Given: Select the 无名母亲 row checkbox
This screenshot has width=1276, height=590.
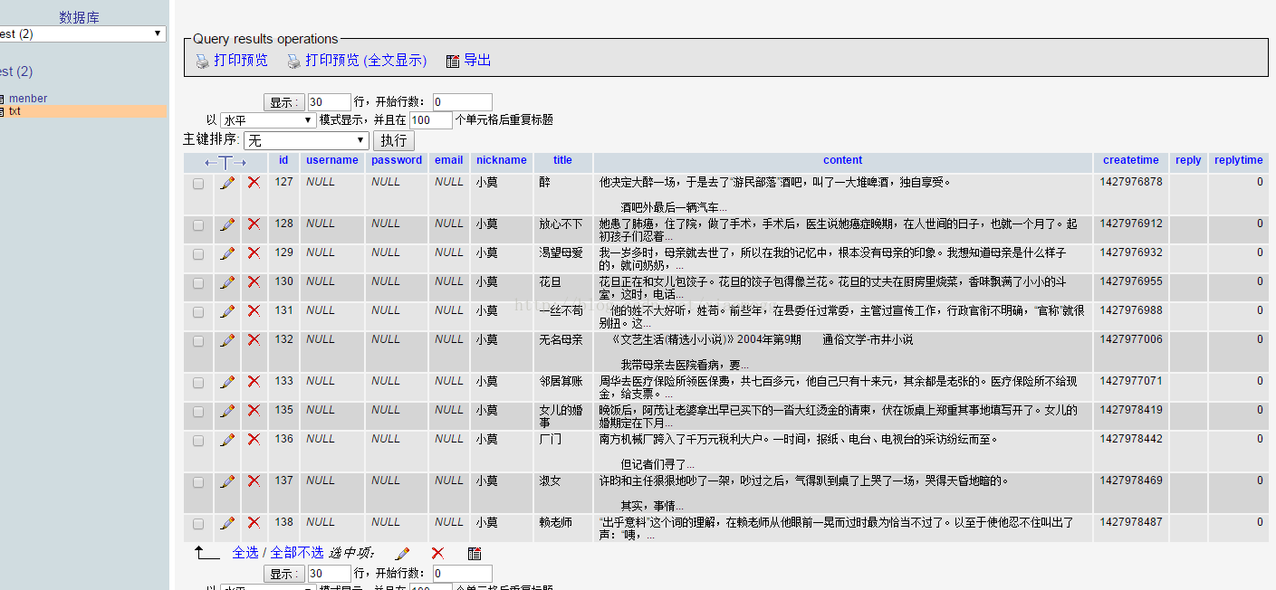Looking at the screenshot, I should [x=198, y=340].
